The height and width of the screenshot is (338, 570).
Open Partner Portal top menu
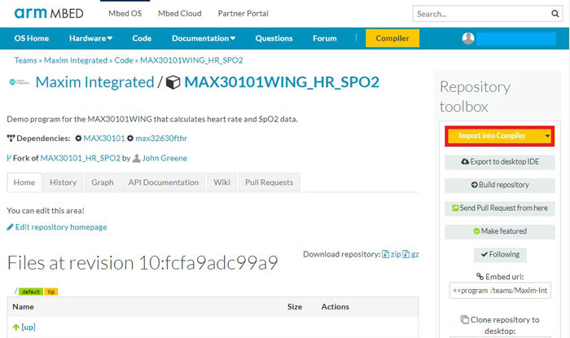243,14
